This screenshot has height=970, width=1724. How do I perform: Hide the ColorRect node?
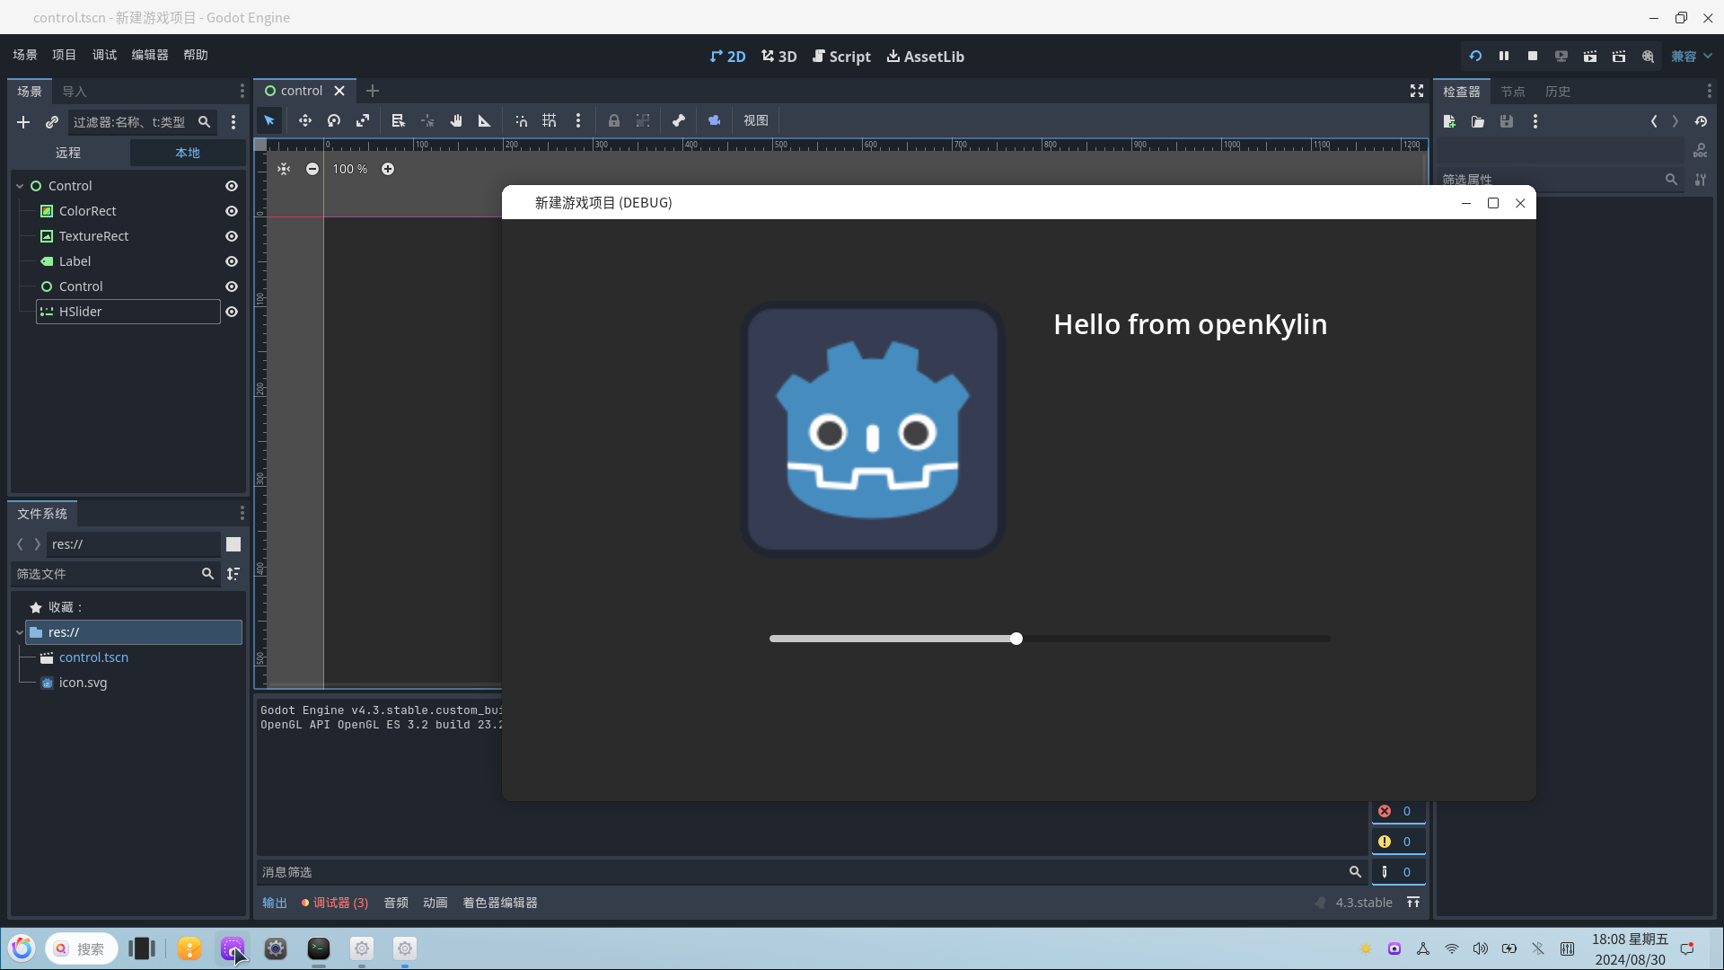tap(232, 211)
